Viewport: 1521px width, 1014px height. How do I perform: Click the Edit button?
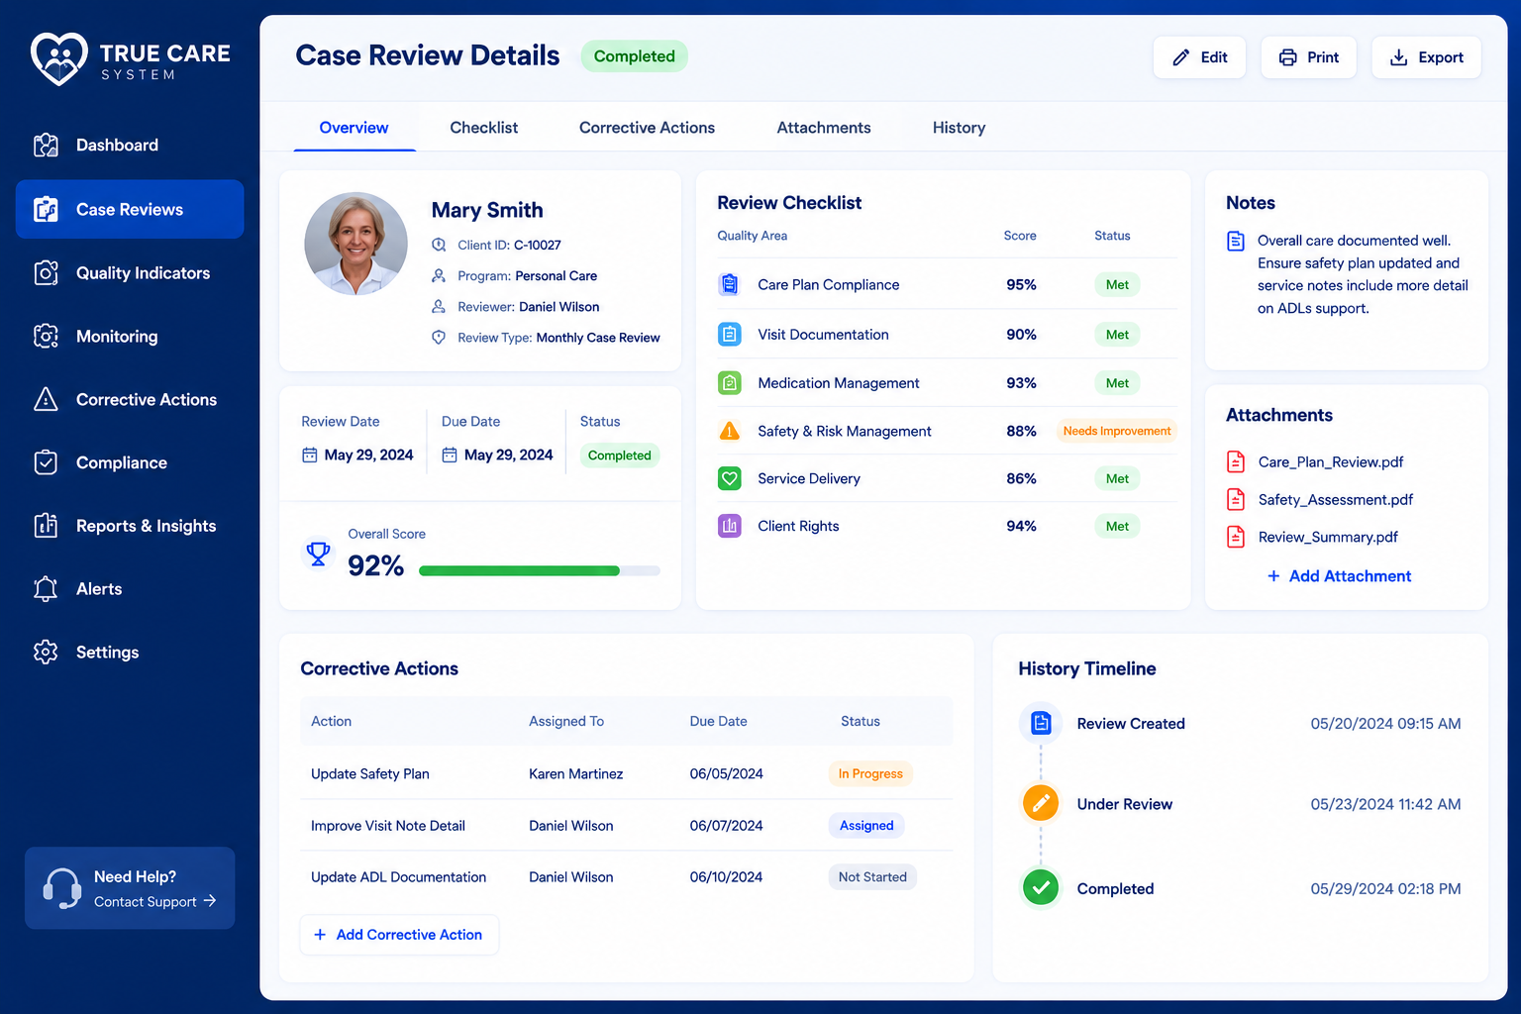point(1199,57)
